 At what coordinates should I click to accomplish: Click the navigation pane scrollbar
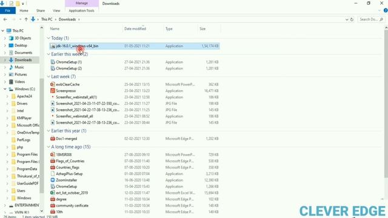pyautogui.click(x=42, y=136)
